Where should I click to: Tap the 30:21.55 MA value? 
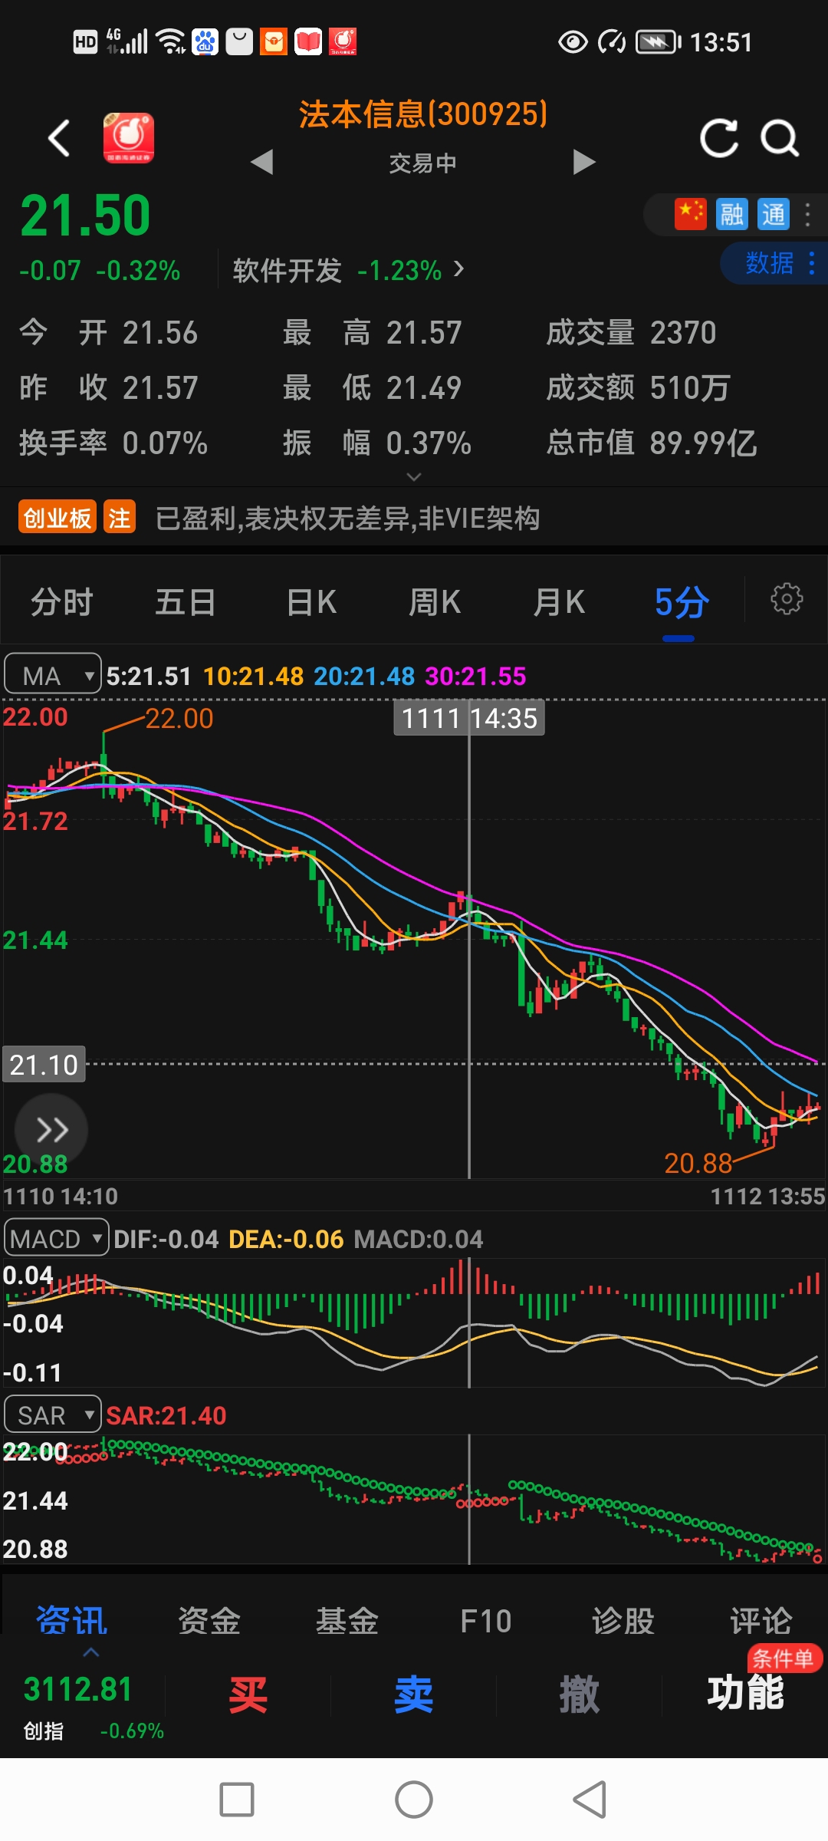[475, 676]
